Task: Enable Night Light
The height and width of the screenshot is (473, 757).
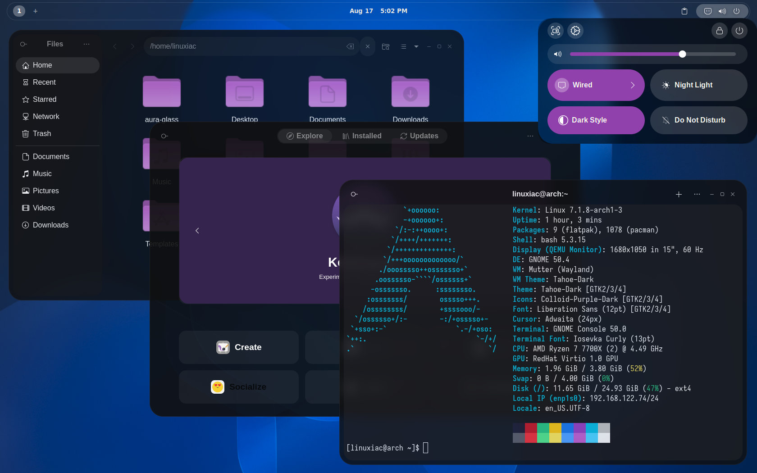Action: [699, 85]
